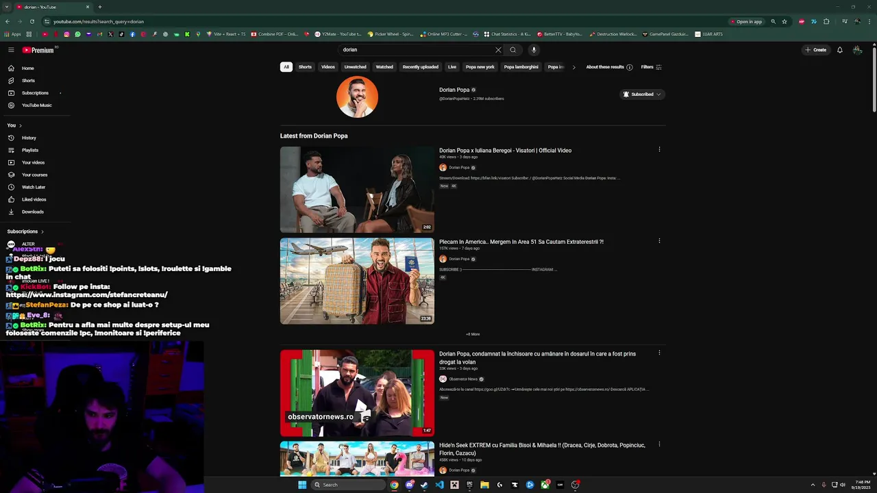This screenshot has height=493, width=877.
Task: Open Downloads in the sidebar
Action: tap(33, 212)
